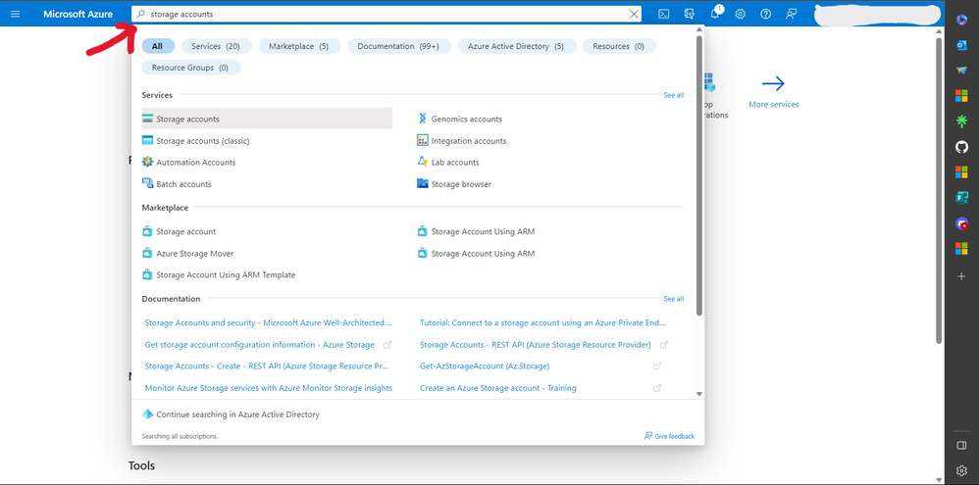This screenshot has width=979, height=485.
Task: Open the hamburger portal menu
Action: point(15,14)
